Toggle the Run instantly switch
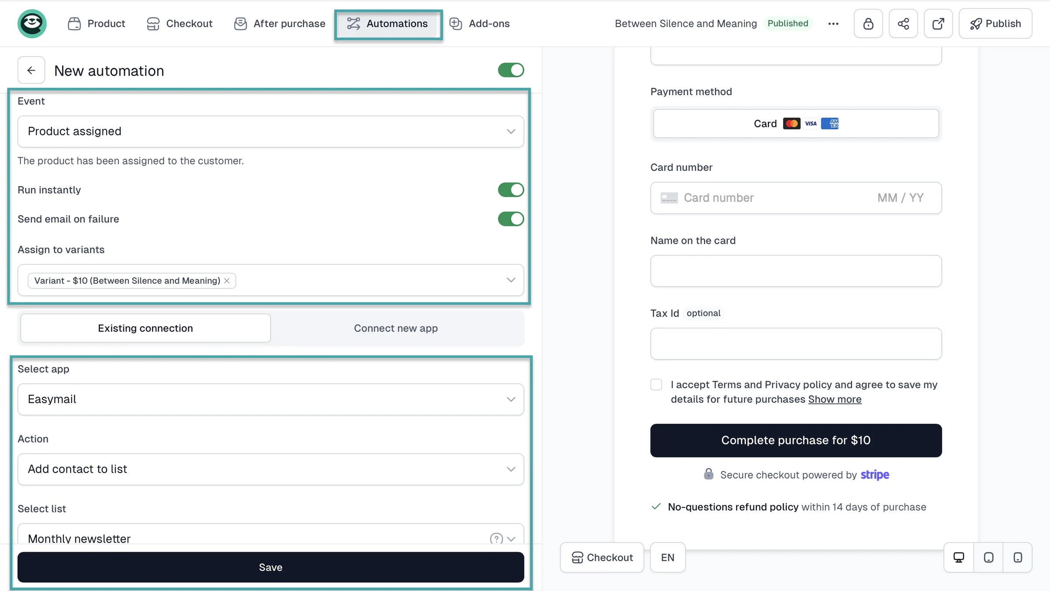 click(x=511, y=190)
